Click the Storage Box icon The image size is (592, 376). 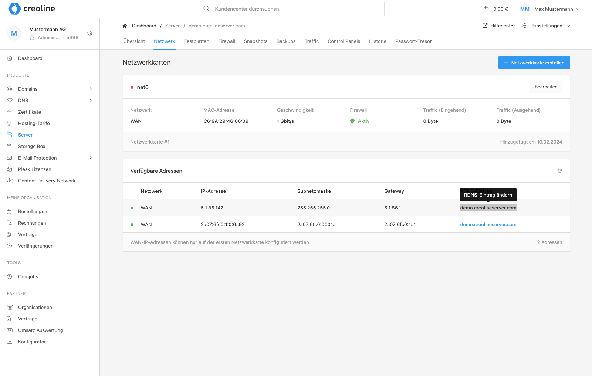(x=9, y=146)
